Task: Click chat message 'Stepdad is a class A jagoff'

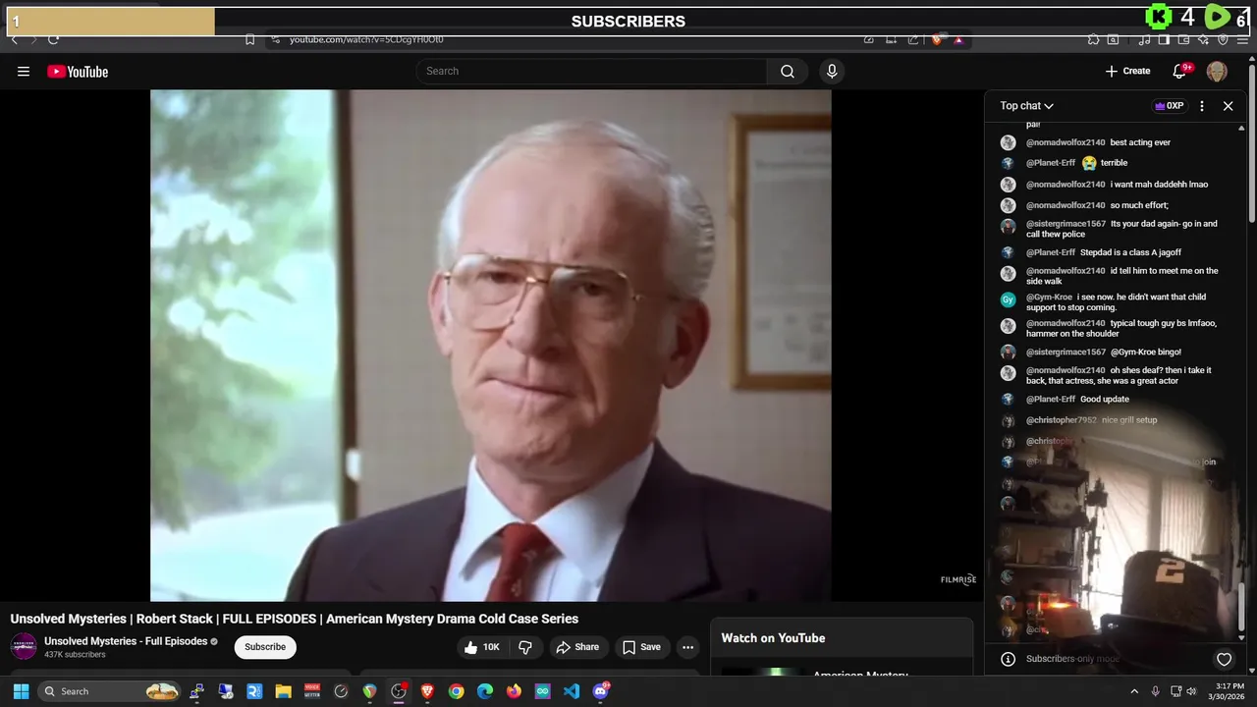Action: [1131, 252]
